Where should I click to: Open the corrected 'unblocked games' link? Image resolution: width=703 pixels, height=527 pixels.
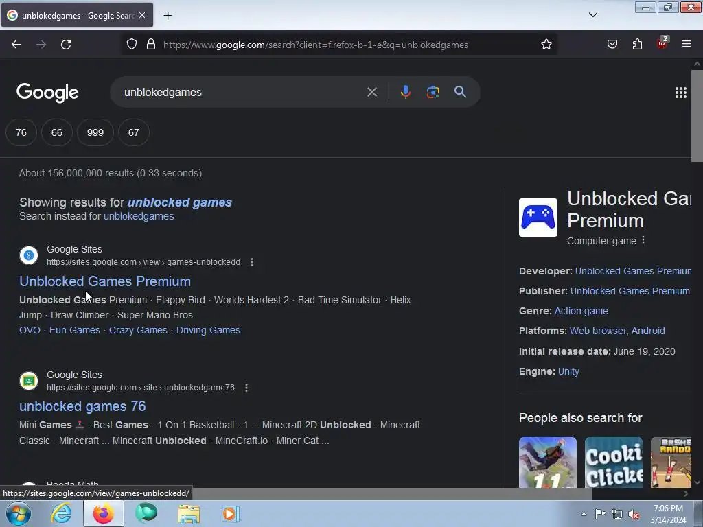tap(180, 202)
